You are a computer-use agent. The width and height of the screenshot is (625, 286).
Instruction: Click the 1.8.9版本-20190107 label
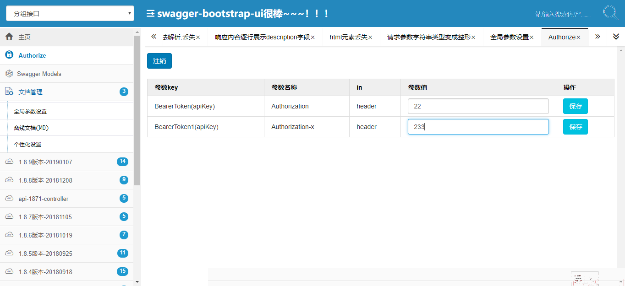(45, 162)
